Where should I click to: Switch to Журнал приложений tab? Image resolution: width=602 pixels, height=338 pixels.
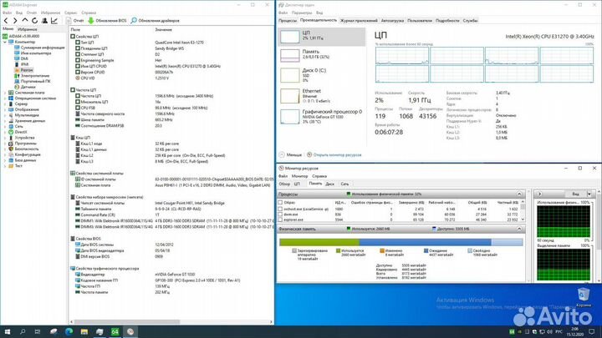pos(359,21)
